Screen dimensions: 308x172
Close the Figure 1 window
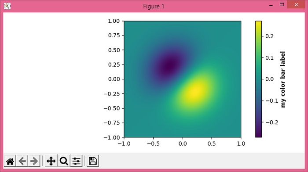pyautogui.click(x=296, y=5)
